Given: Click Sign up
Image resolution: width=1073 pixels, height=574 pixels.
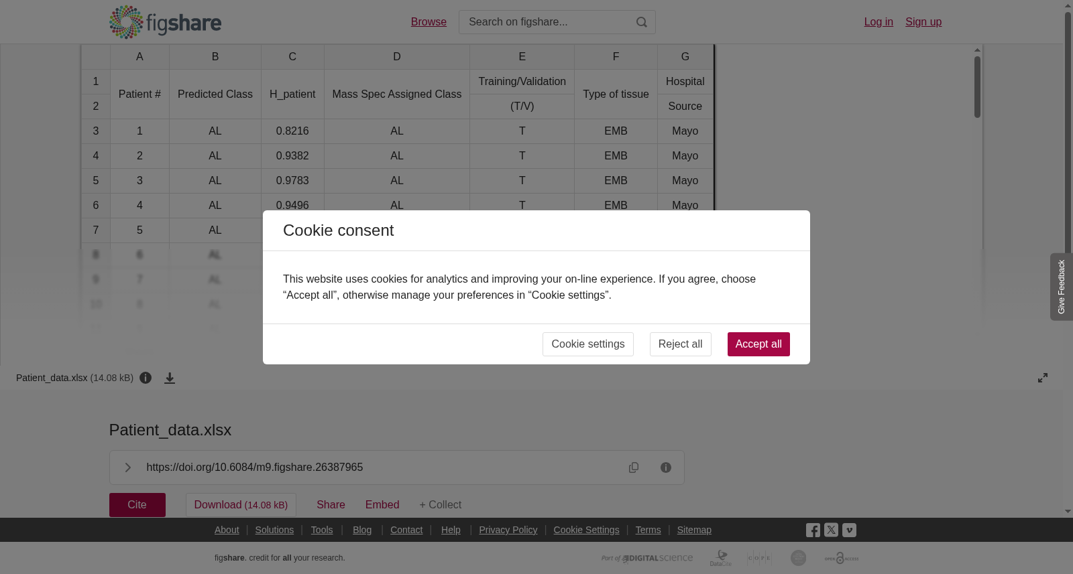Looking at the screenshot, I should click(923, 22).
